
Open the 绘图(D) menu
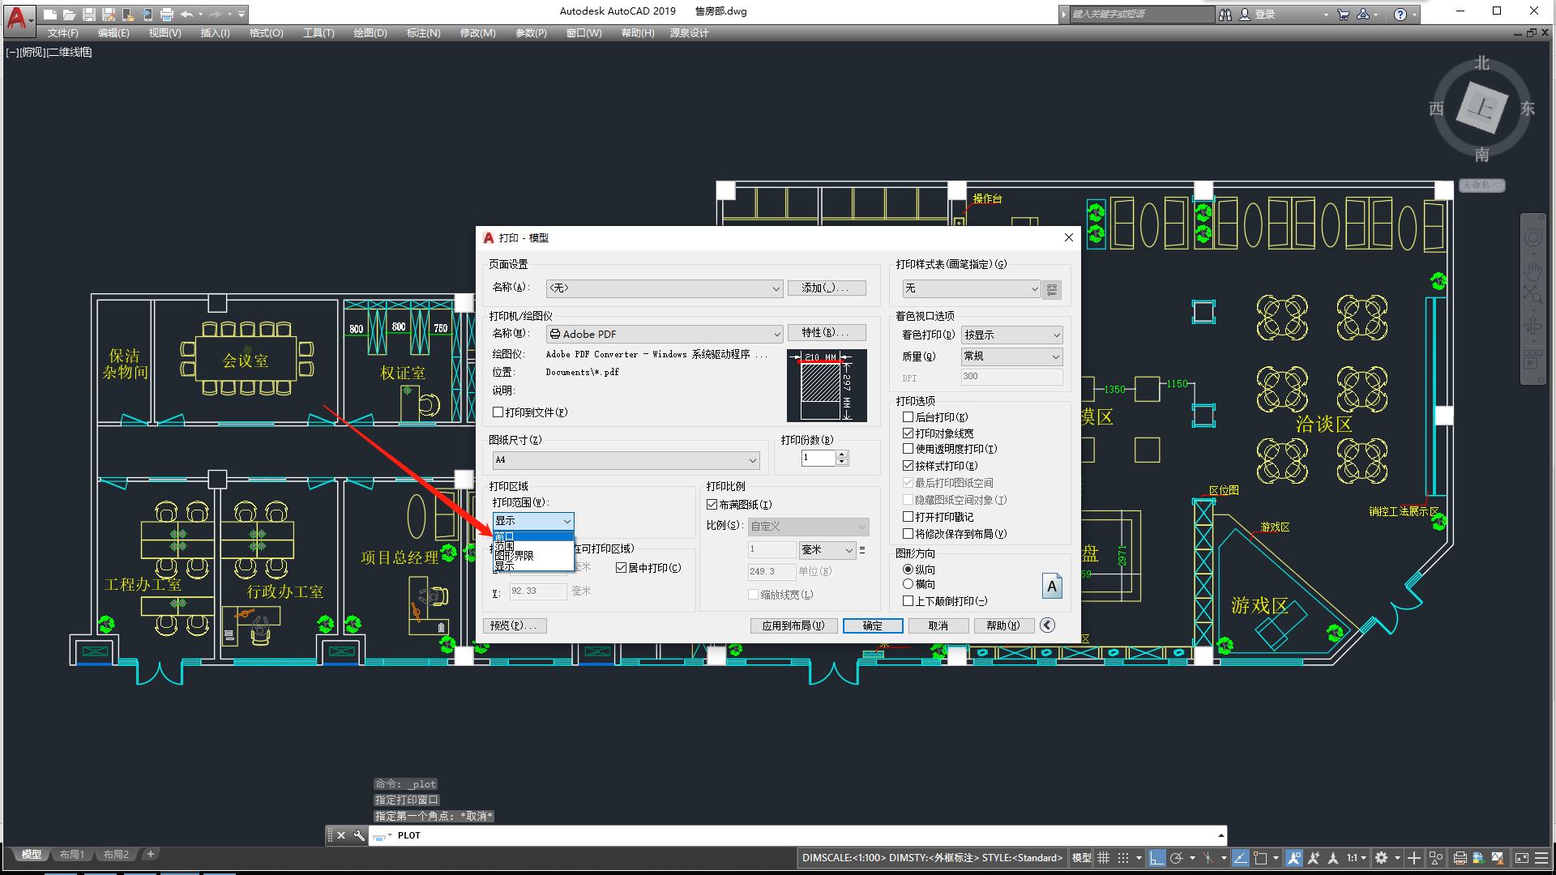(370, 33)
